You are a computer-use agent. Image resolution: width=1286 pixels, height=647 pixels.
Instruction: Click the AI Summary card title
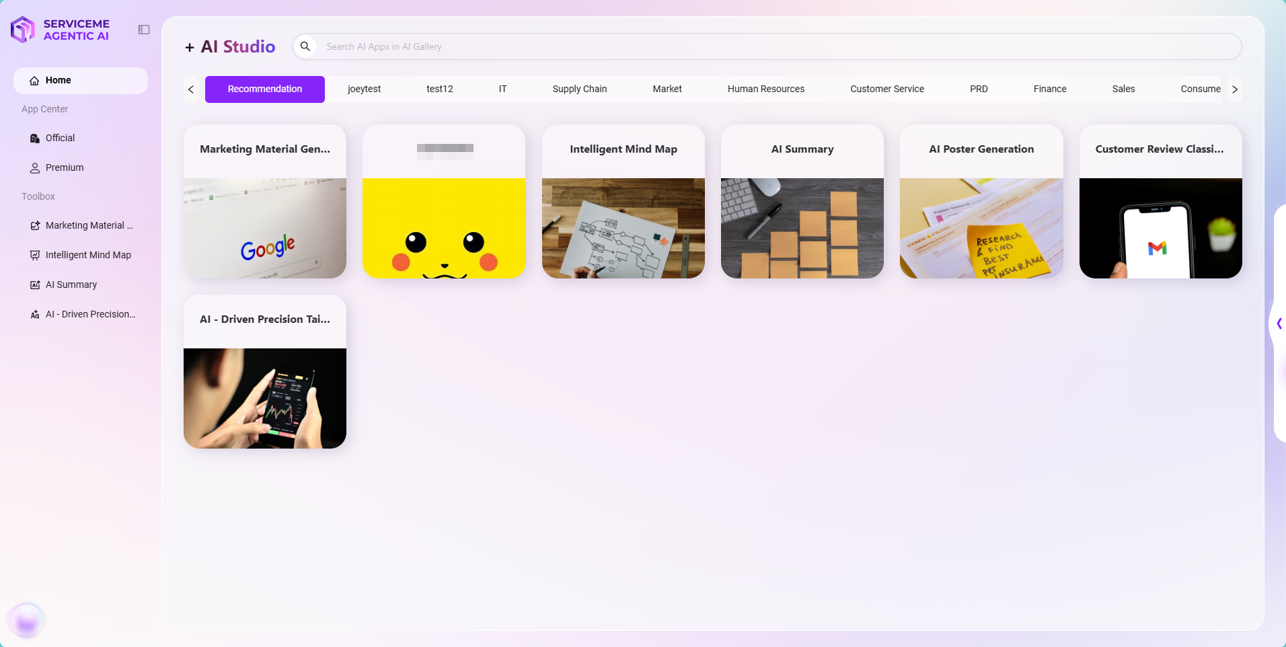(x=802, y=149)
